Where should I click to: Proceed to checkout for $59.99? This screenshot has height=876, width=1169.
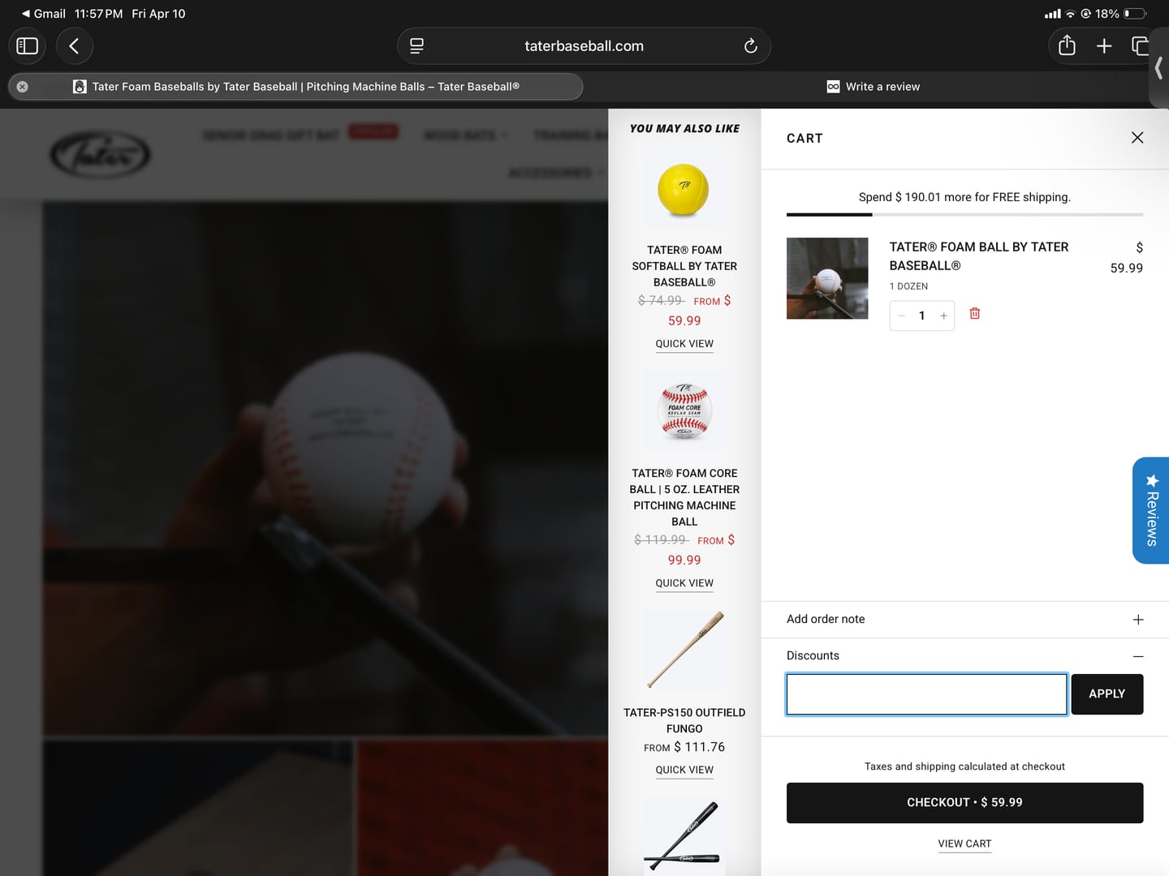pos(964,802)
